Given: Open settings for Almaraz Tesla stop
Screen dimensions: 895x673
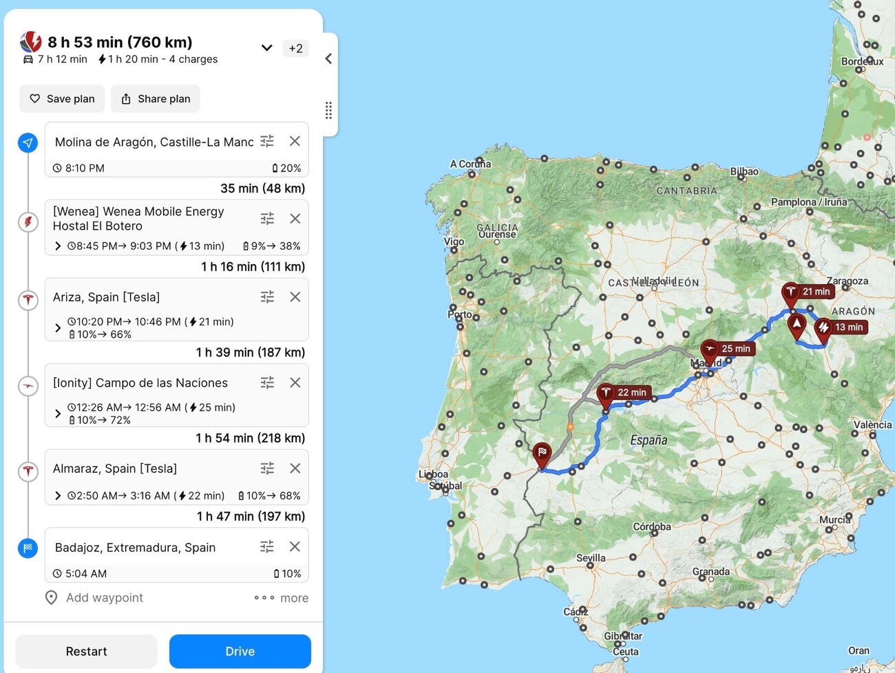Looking at the screenshot, I should (267, 469).
